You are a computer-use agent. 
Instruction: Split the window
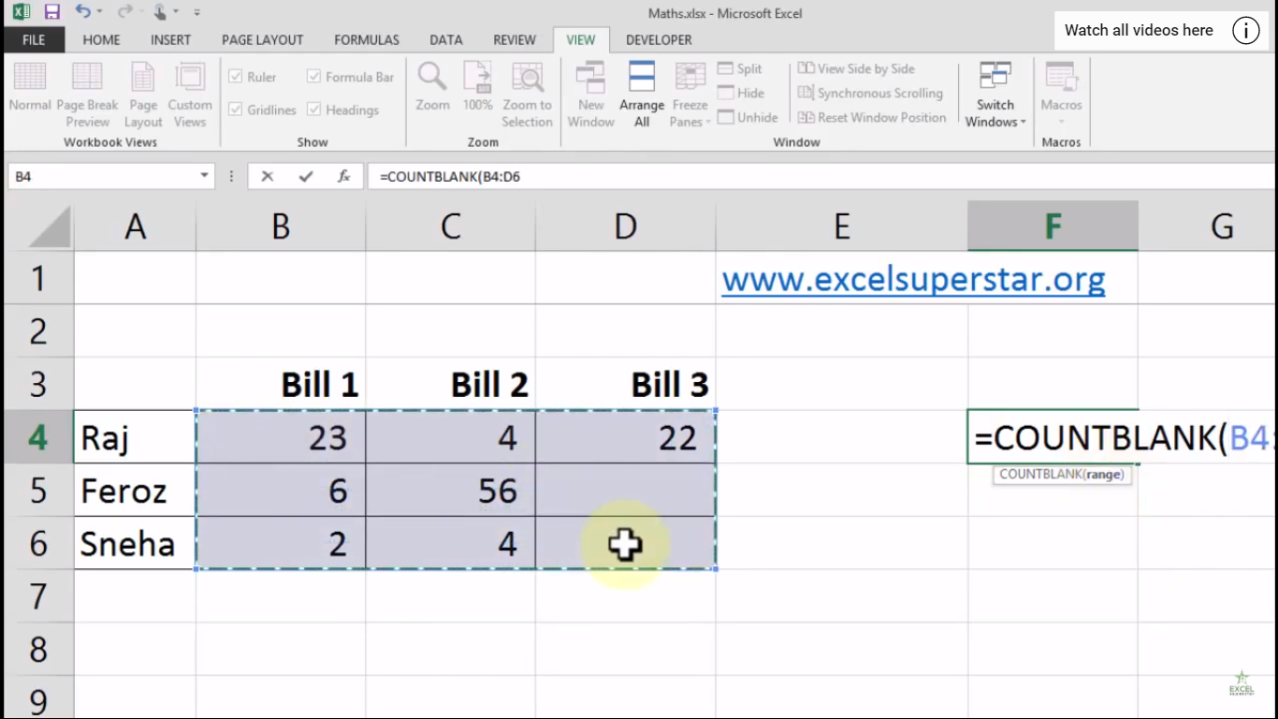pyautogui.click(x=740, y=68)
